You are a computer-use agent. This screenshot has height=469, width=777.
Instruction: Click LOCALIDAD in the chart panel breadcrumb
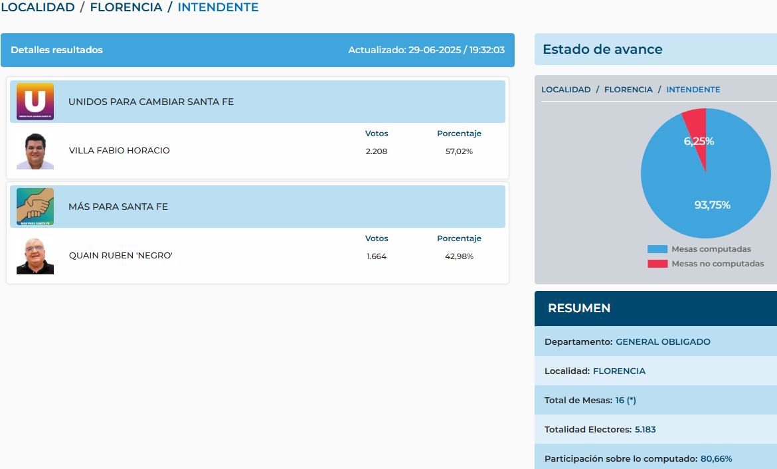566,90
